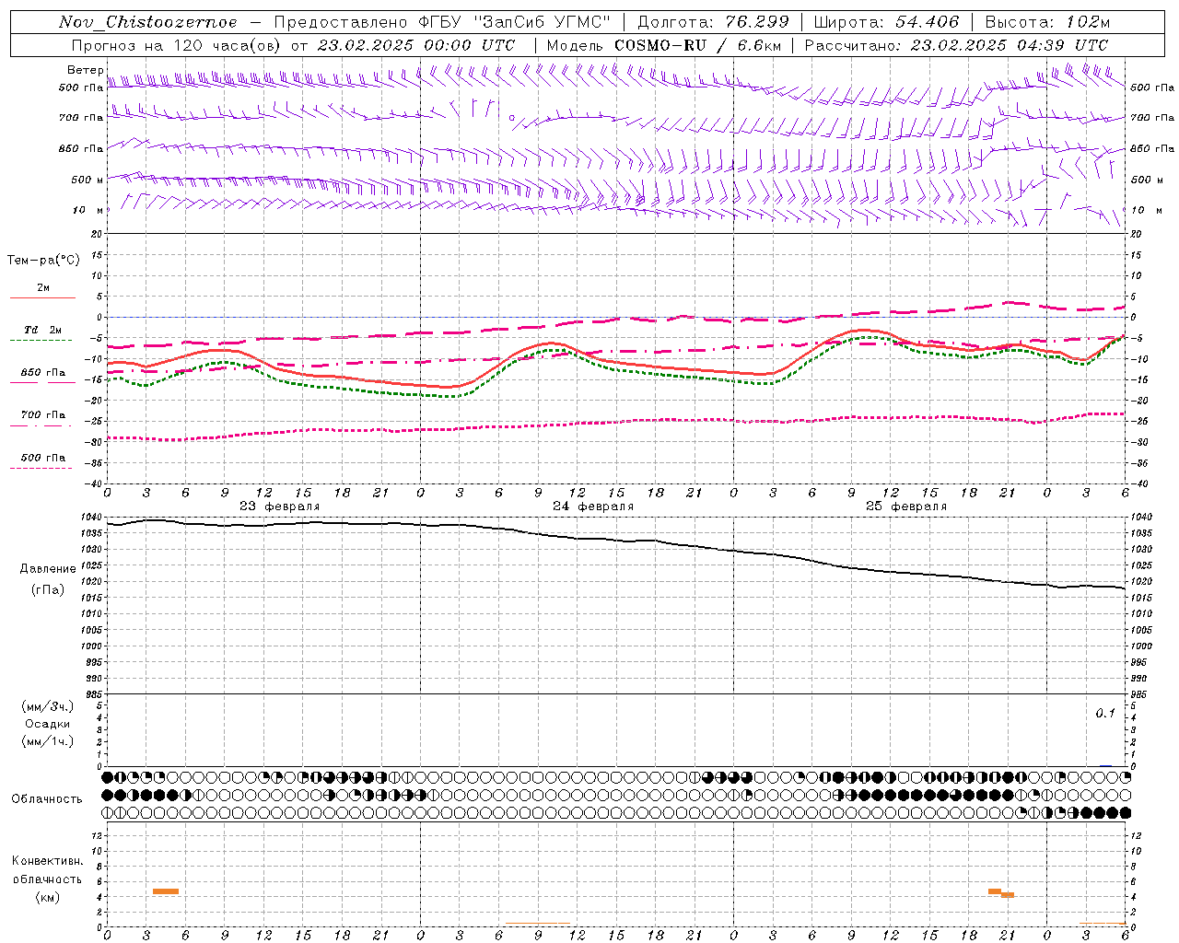
Task: Click the "24 февраля" date label
Action: (593, 506)
